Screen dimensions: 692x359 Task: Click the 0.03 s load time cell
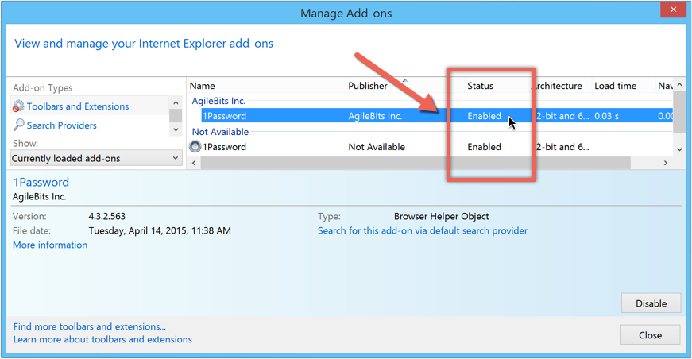click(606, 116)
